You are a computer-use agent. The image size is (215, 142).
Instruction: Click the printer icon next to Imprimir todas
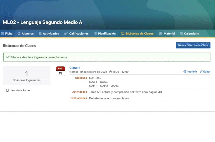pyautogui.click(x=8, y=90)
